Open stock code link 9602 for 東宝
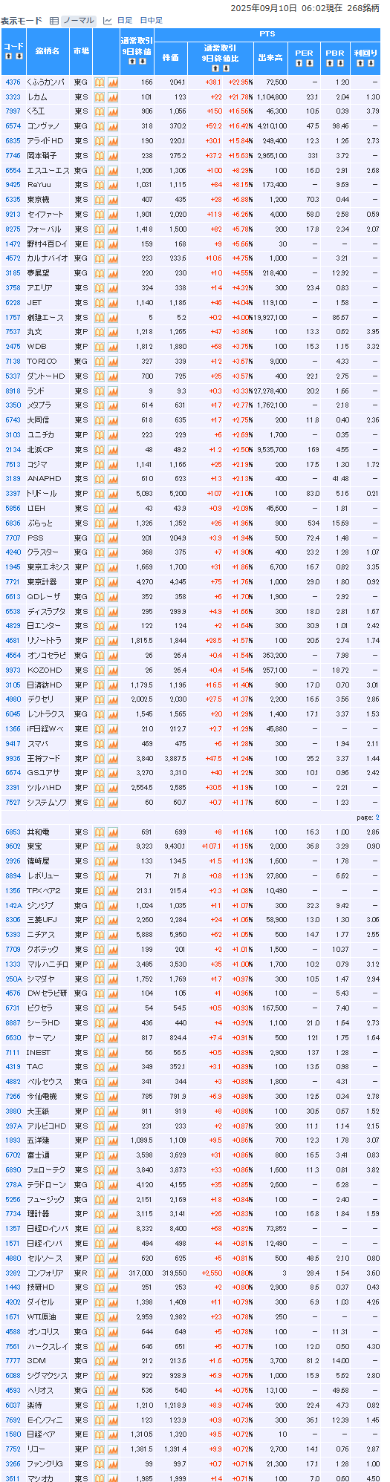Viewport: 390px width, 1482px height. coord(13,846)
